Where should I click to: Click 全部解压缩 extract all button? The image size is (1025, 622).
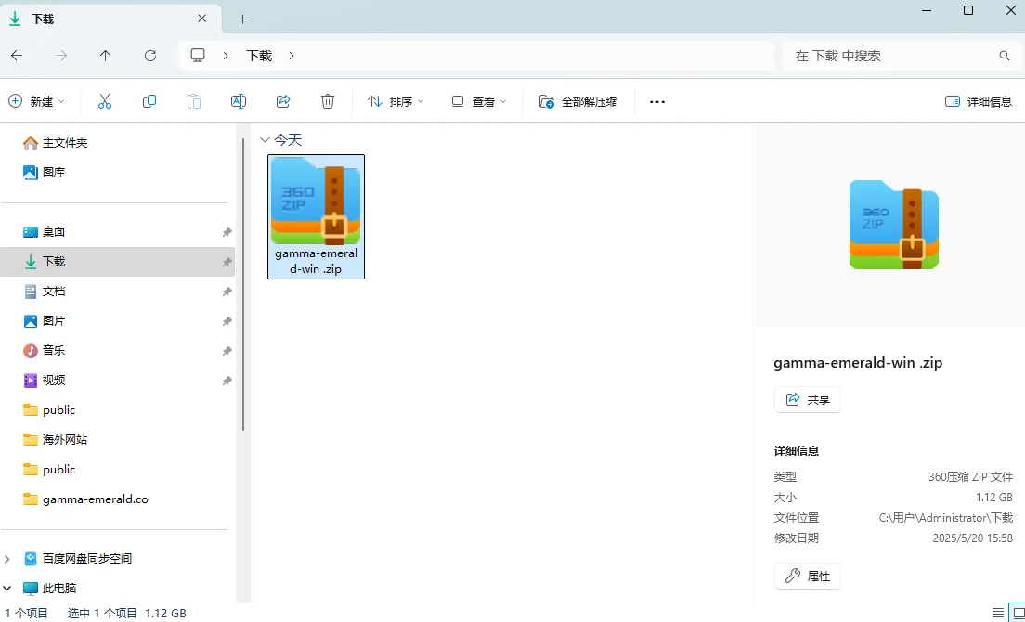(x=577, y=101)
